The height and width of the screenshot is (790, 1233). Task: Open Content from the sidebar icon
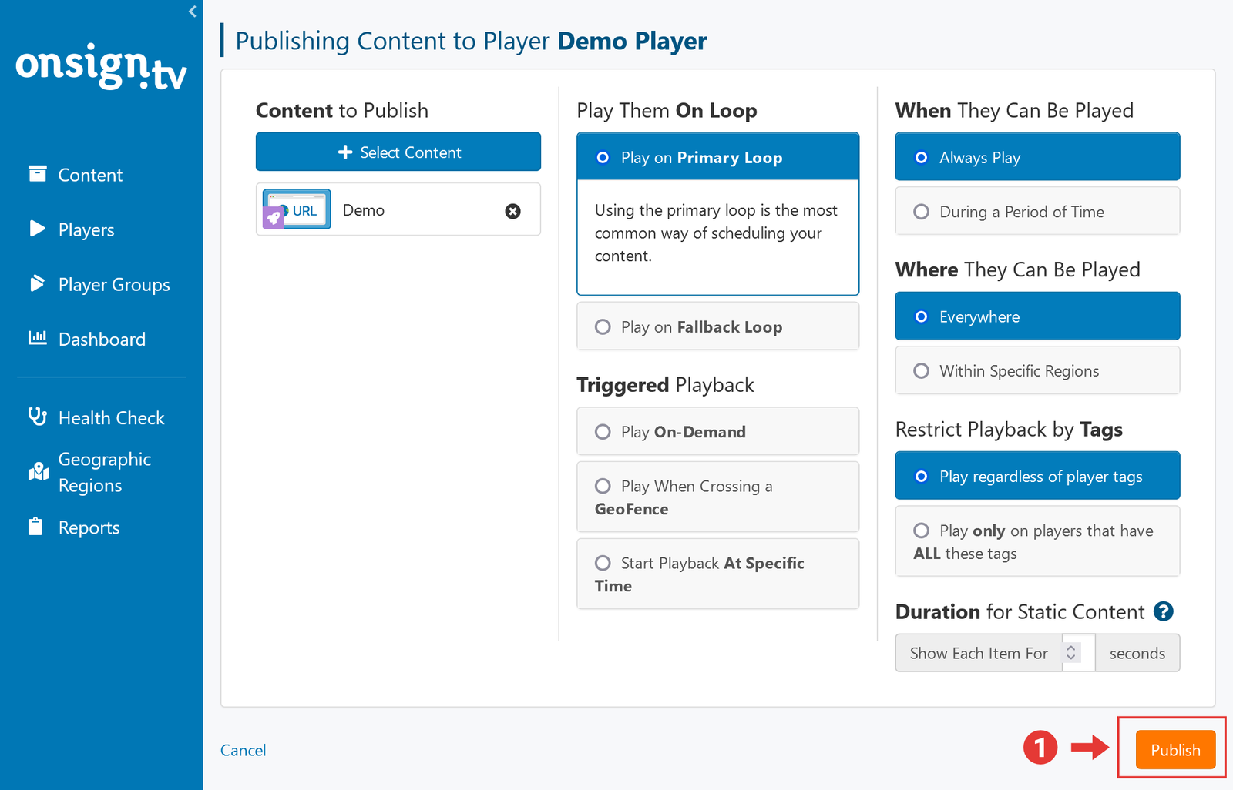(37, 174)
